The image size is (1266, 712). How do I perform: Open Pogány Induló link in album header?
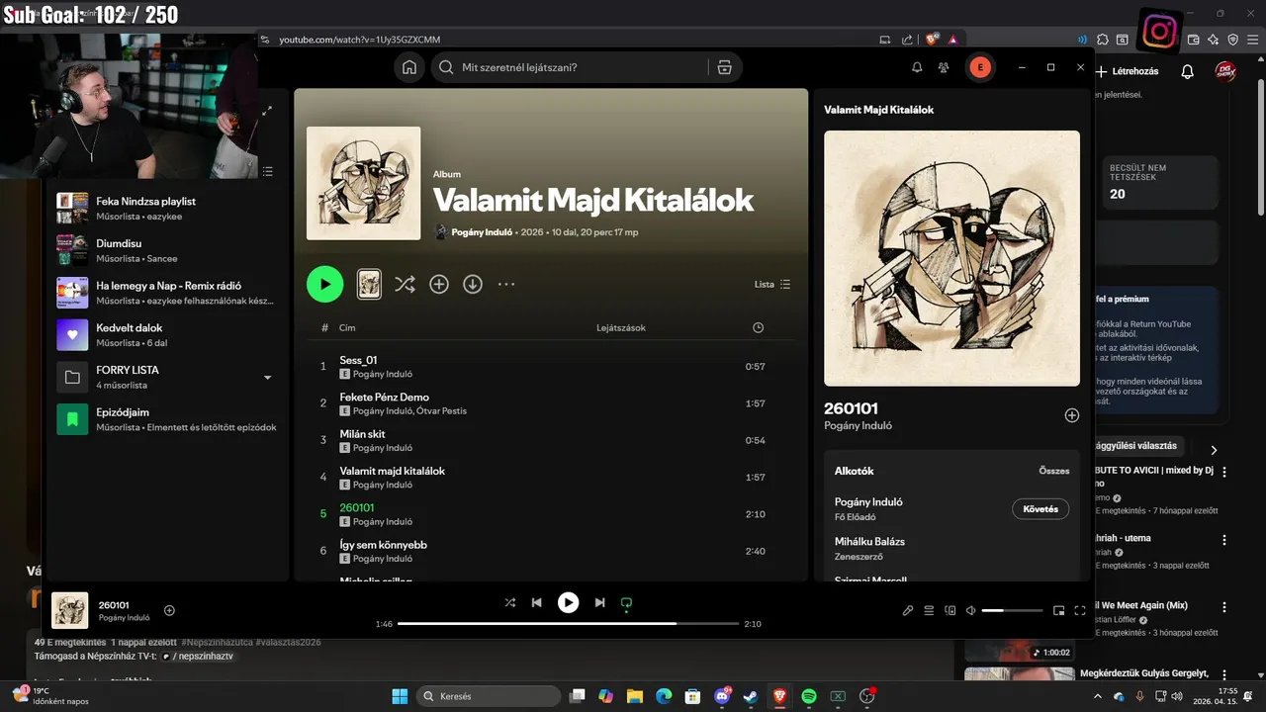click(x=482, y=231)
